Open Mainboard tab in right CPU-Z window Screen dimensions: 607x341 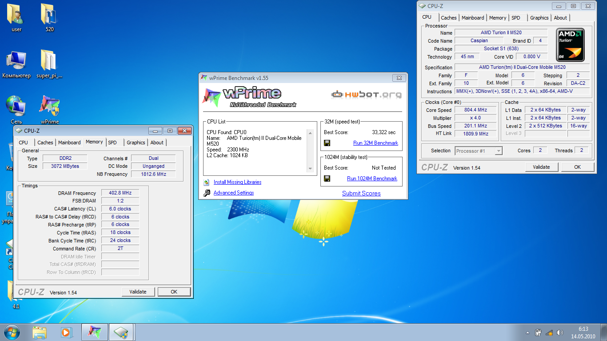[473, 18]
